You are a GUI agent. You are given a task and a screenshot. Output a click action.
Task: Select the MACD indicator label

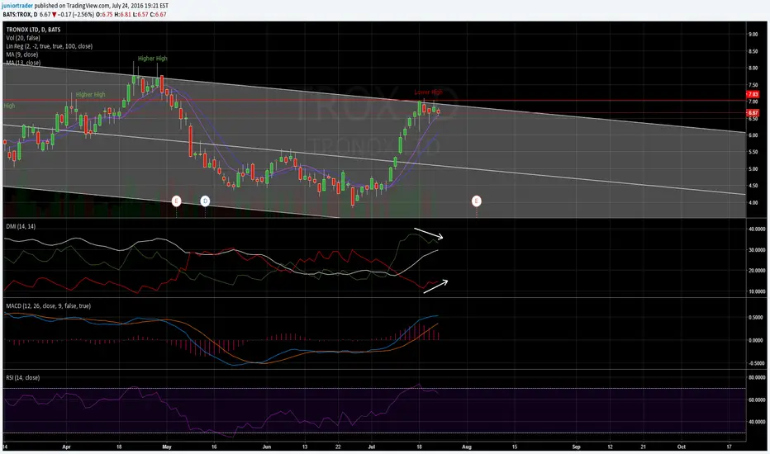tap(48, 305)
